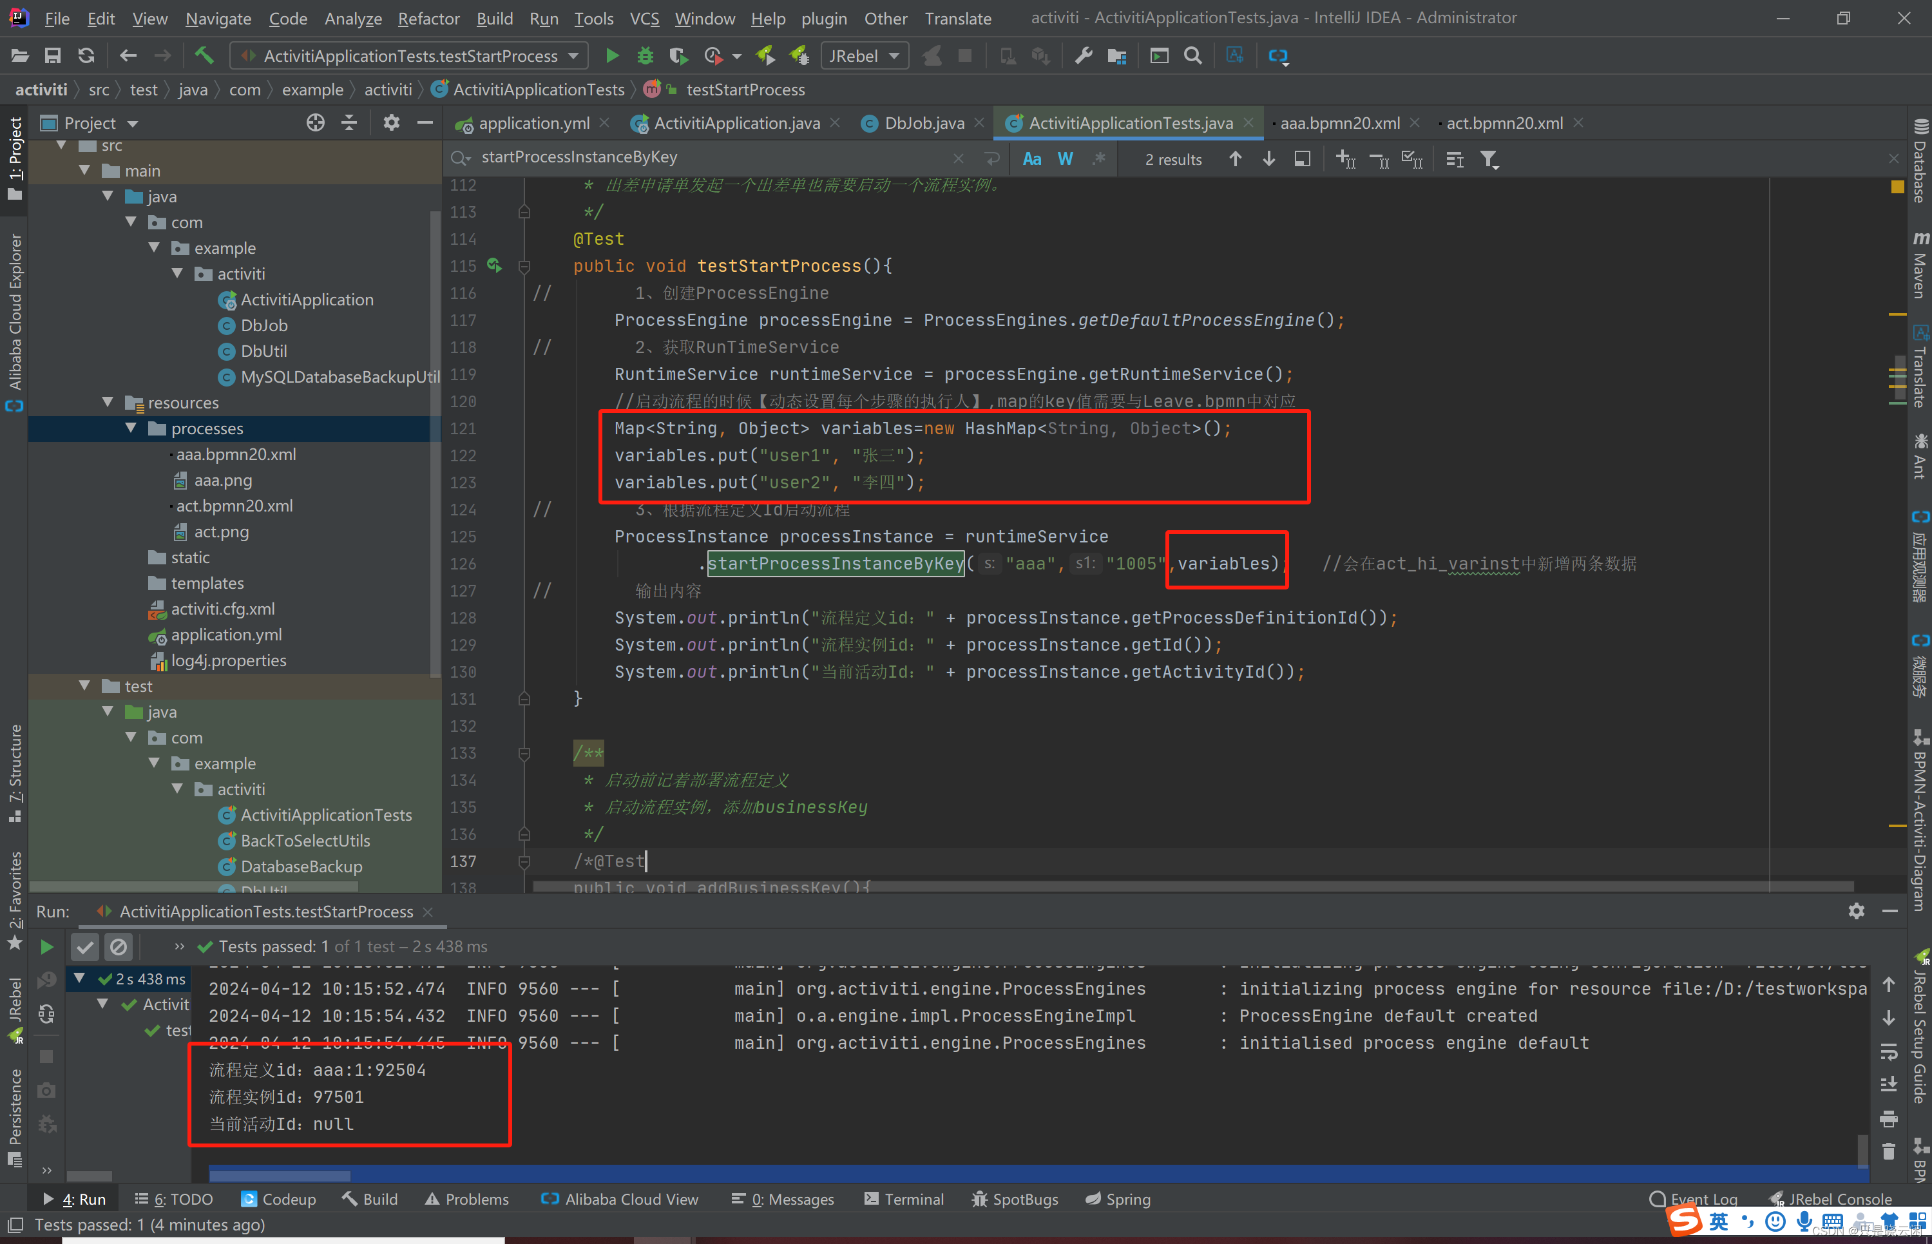Open Maven tool window
Image resolution: width=1932 pixels, height=1244 pixels.
(x=1920, y=266)
